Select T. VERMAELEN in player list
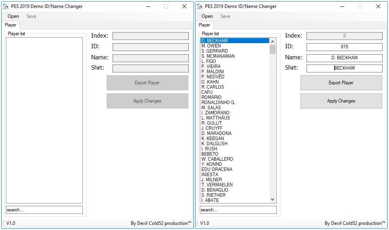This screenshot has height=230, width=389. [235, 185]
